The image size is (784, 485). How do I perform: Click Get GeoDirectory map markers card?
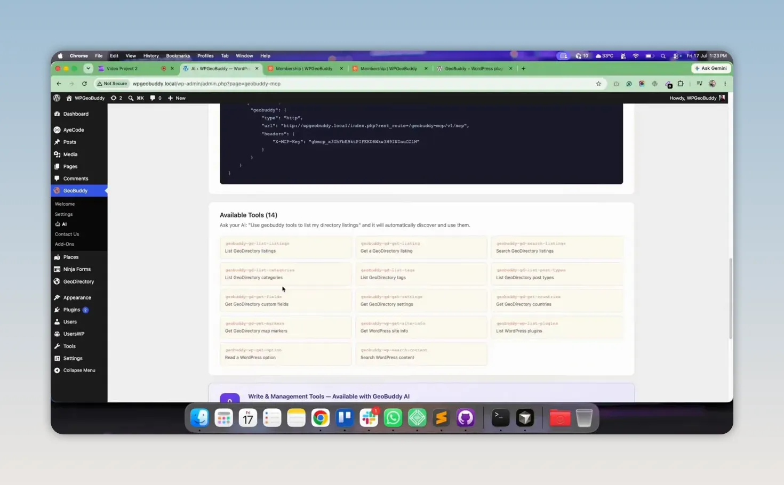point(285,327)
